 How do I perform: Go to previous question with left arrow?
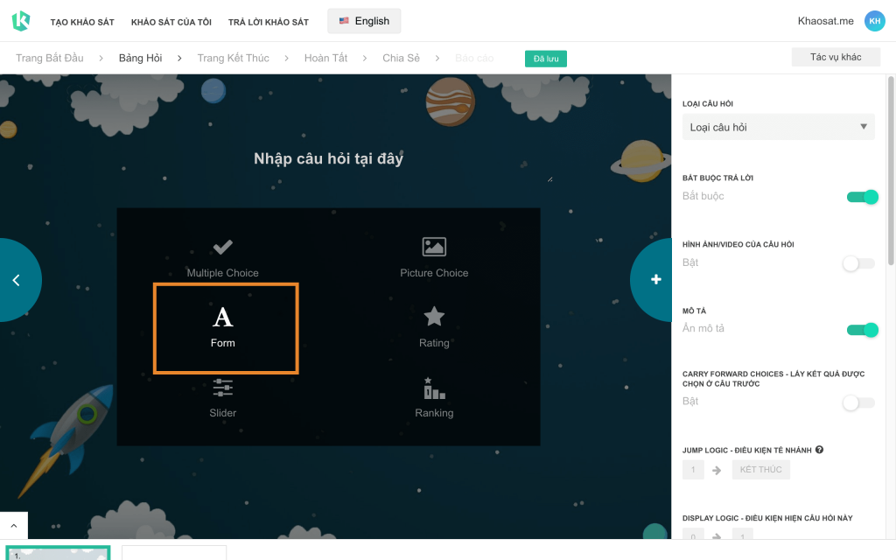pos(17,279)
